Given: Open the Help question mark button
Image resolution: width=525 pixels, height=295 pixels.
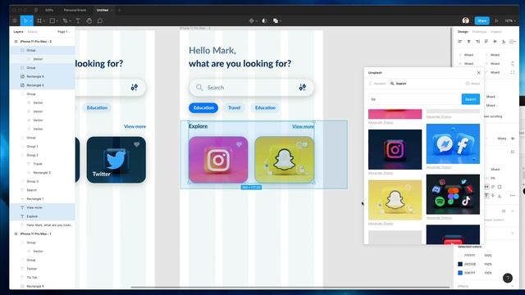Looking at the screenshot, I should (508, 278).
